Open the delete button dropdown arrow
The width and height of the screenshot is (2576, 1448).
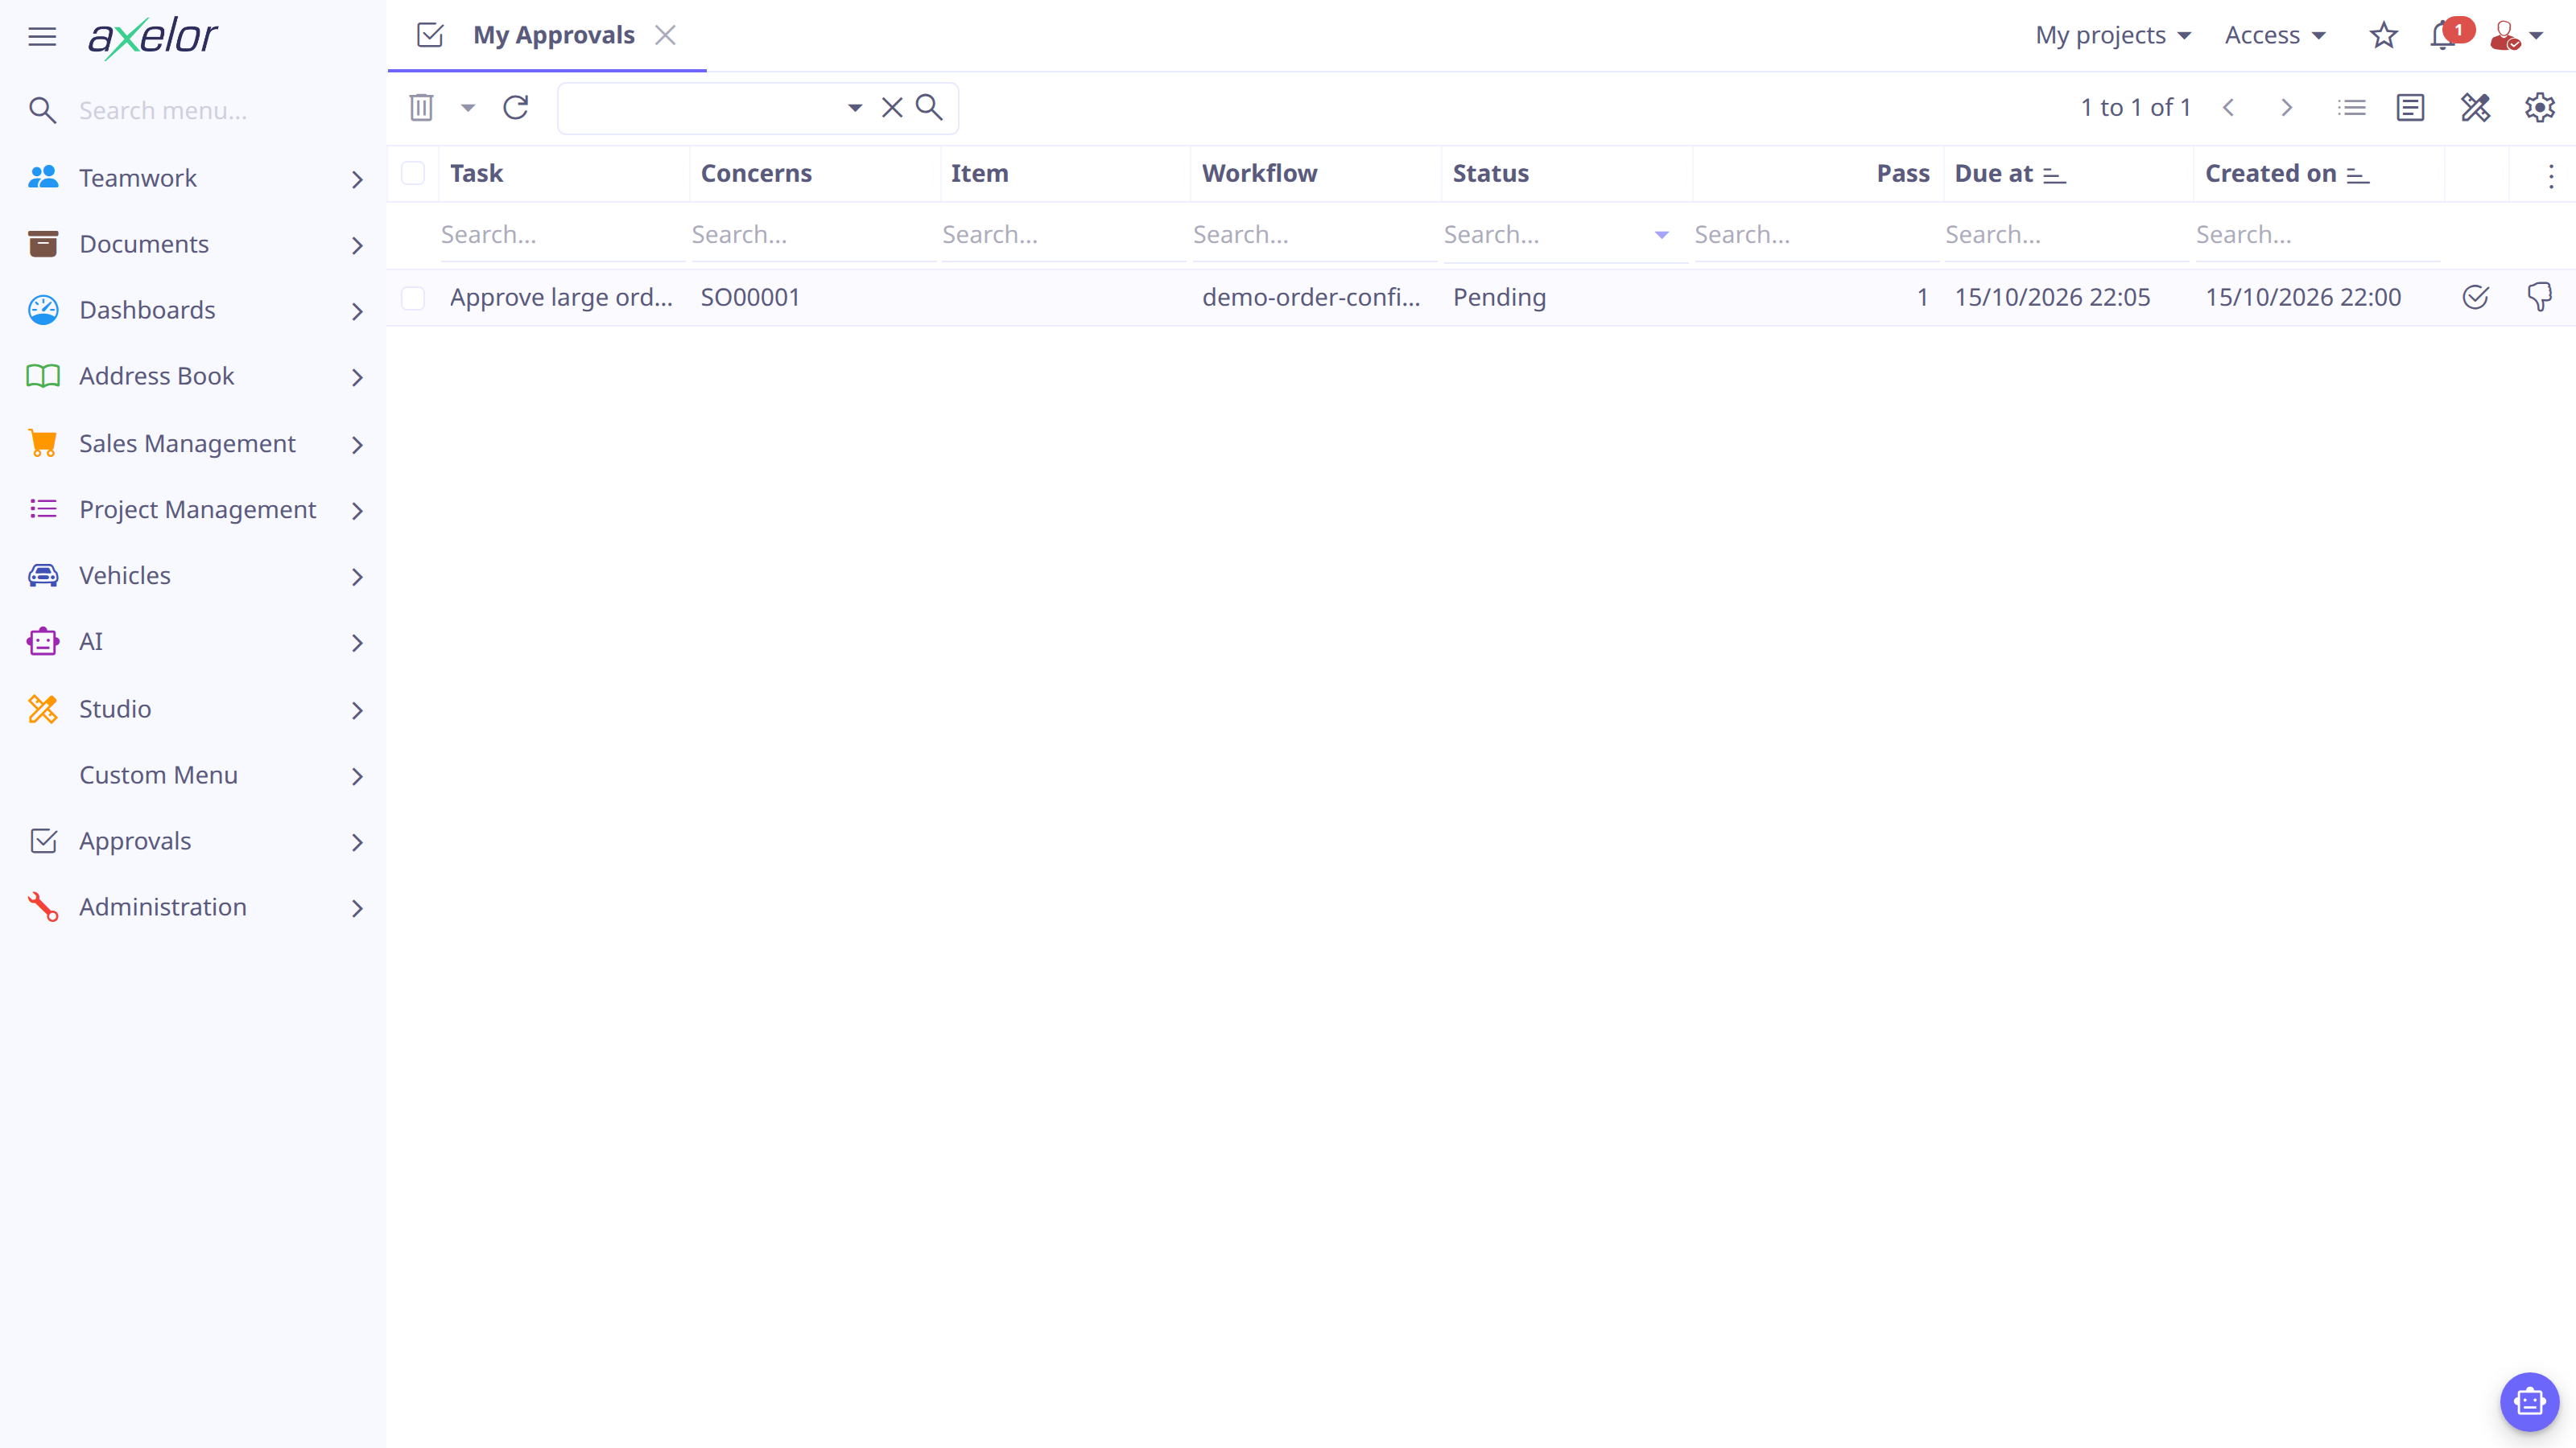467,107
